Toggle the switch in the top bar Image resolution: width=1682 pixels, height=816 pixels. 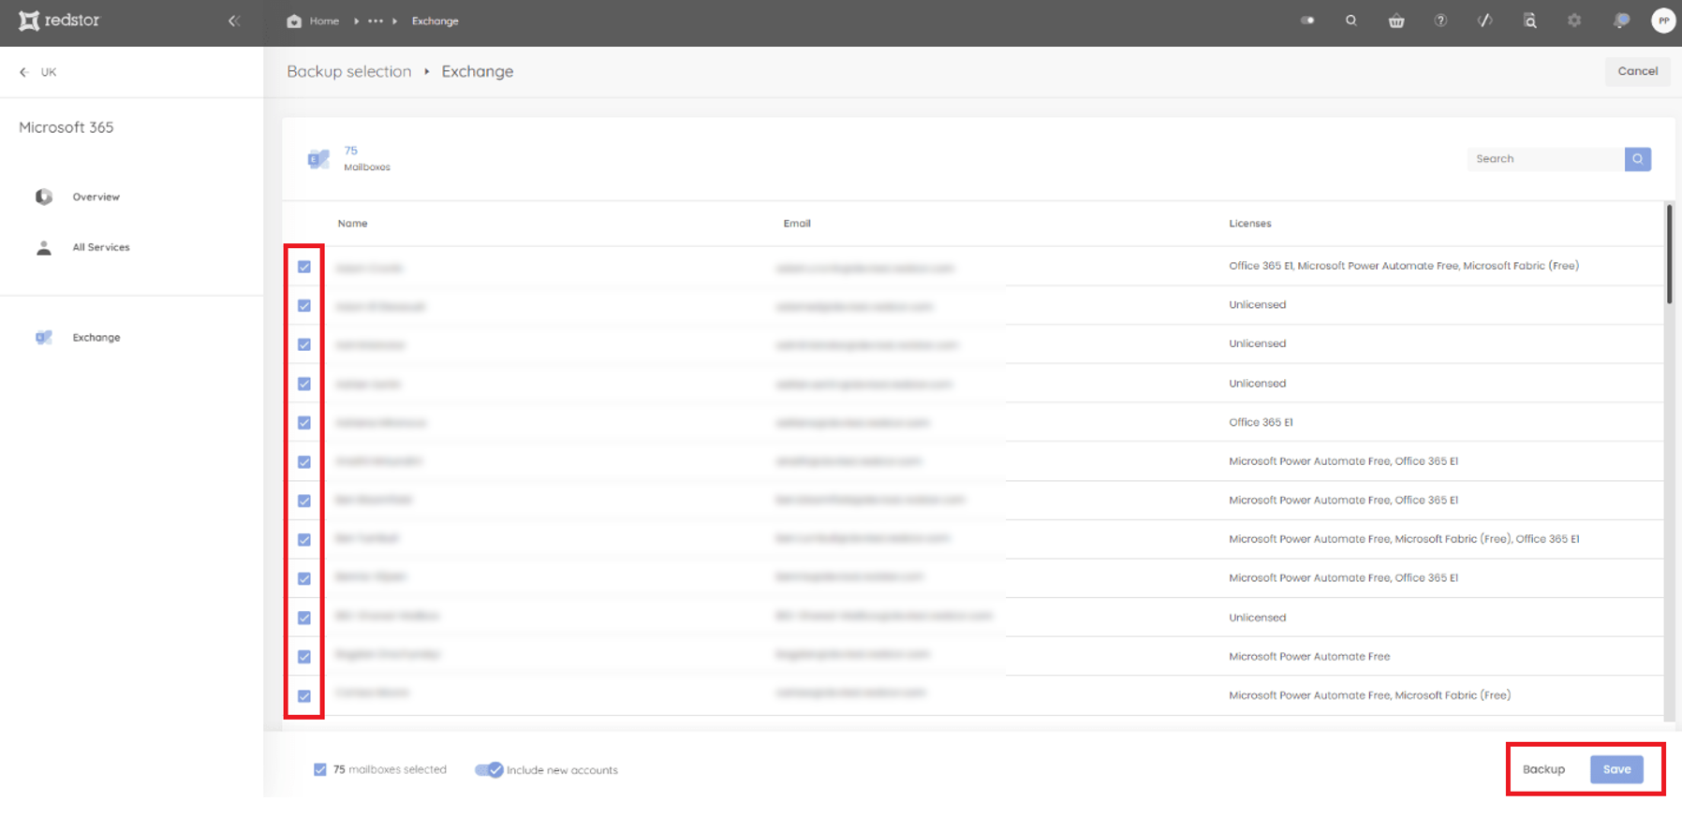1307,21
